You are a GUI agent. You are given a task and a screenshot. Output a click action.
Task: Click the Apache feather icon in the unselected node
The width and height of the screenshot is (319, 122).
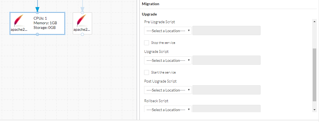pyautogui.click(x=82, y=20)
